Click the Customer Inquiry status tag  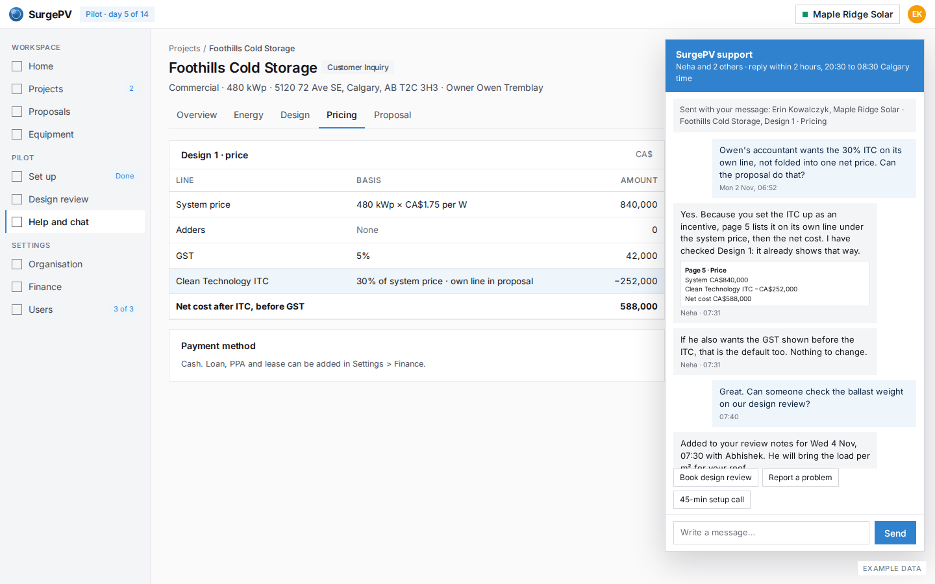tap(358, 67)
